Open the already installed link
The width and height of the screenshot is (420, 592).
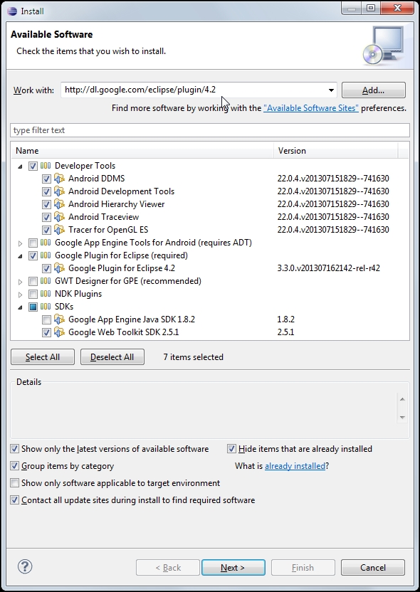pyautogui.click(x=295, y=466)
